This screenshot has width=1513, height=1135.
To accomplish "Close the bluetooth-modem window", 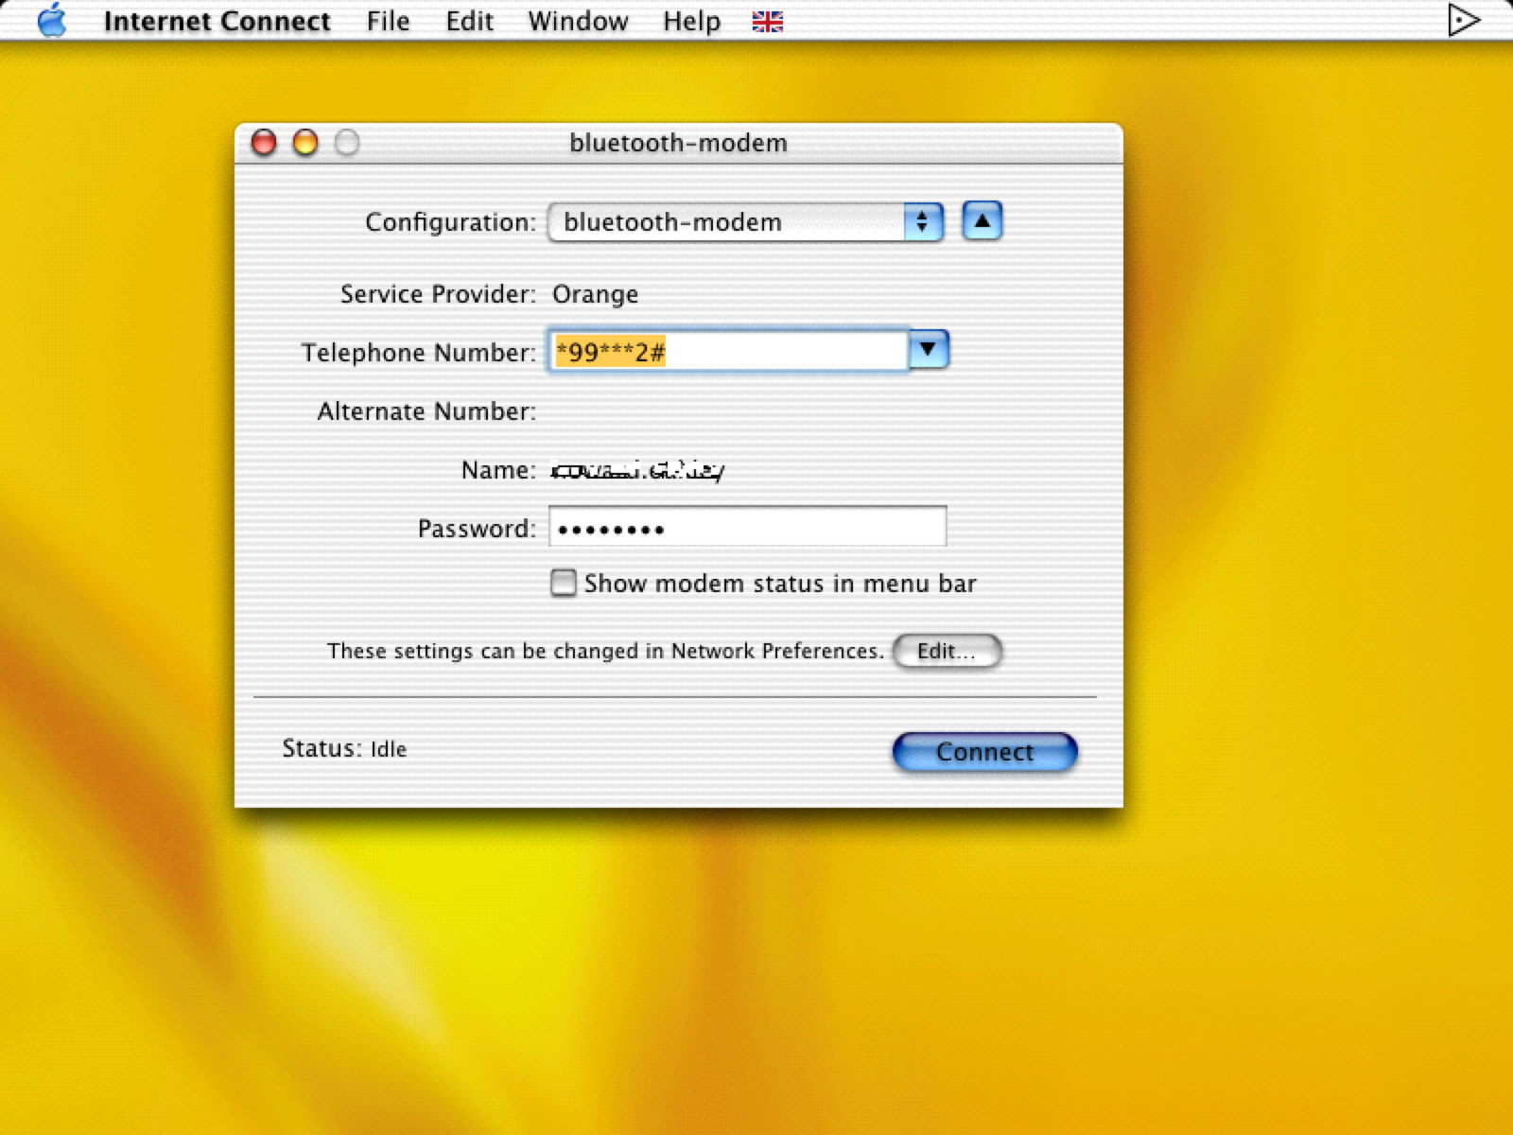I will tap(264, 143).
